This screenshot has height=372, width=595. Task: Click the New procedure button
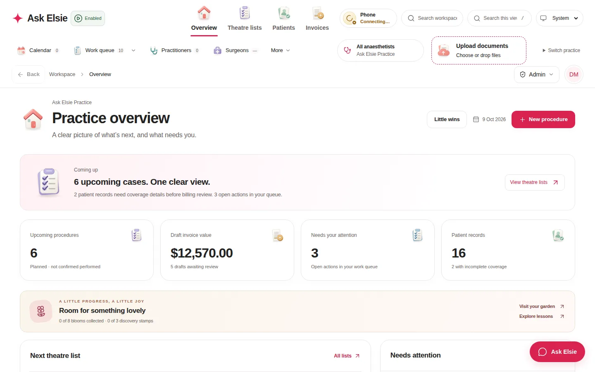(x=543, y=119)
